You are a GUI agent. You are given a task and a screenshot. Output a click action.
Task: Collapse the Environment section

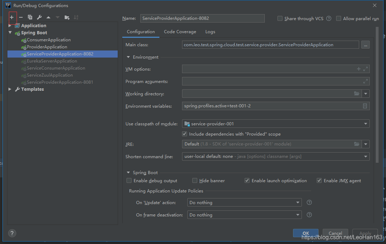(128, 57)
